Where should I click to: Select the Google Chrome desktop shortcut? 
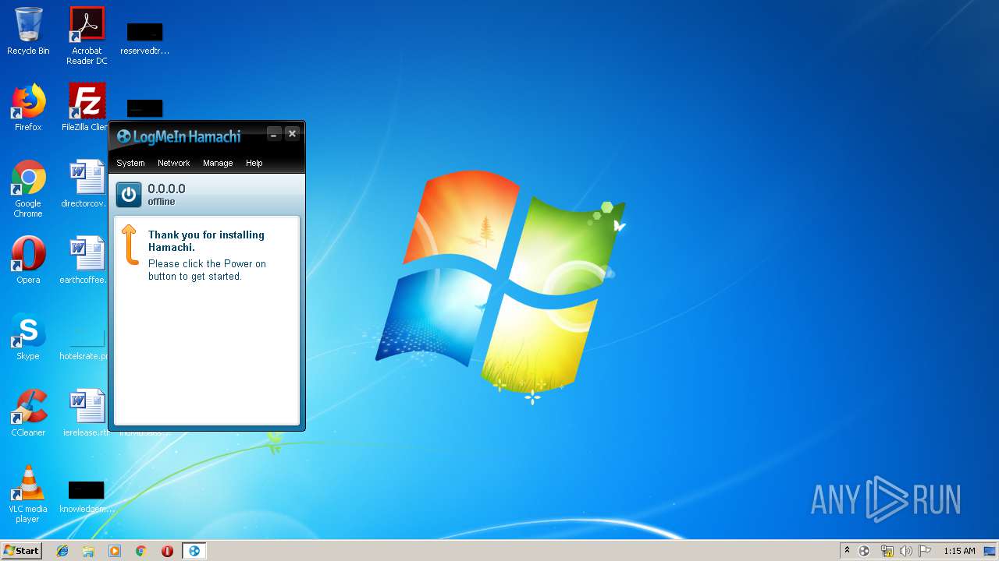coord(28,189)
